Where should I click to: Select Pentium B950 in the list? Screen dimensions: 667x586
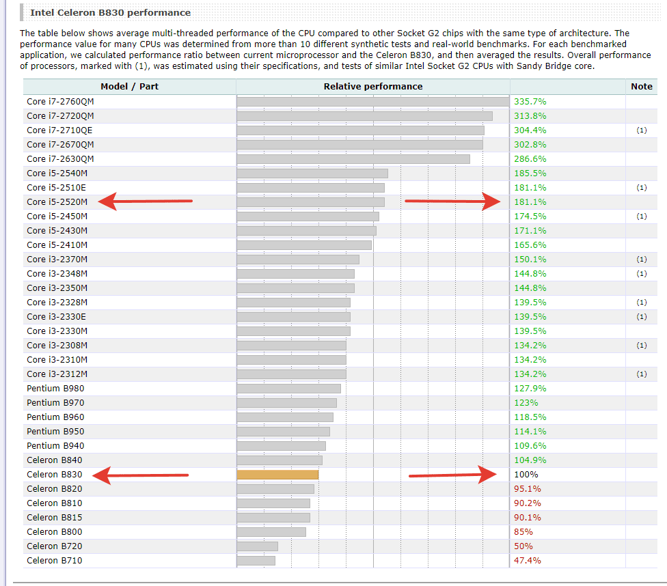(55, 432)
